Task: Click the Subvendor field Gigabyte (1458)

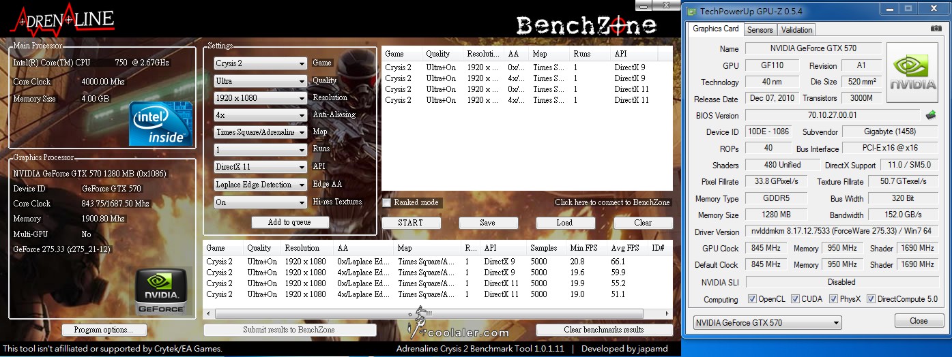Action: pyautogui.click(x=891, y=131)
